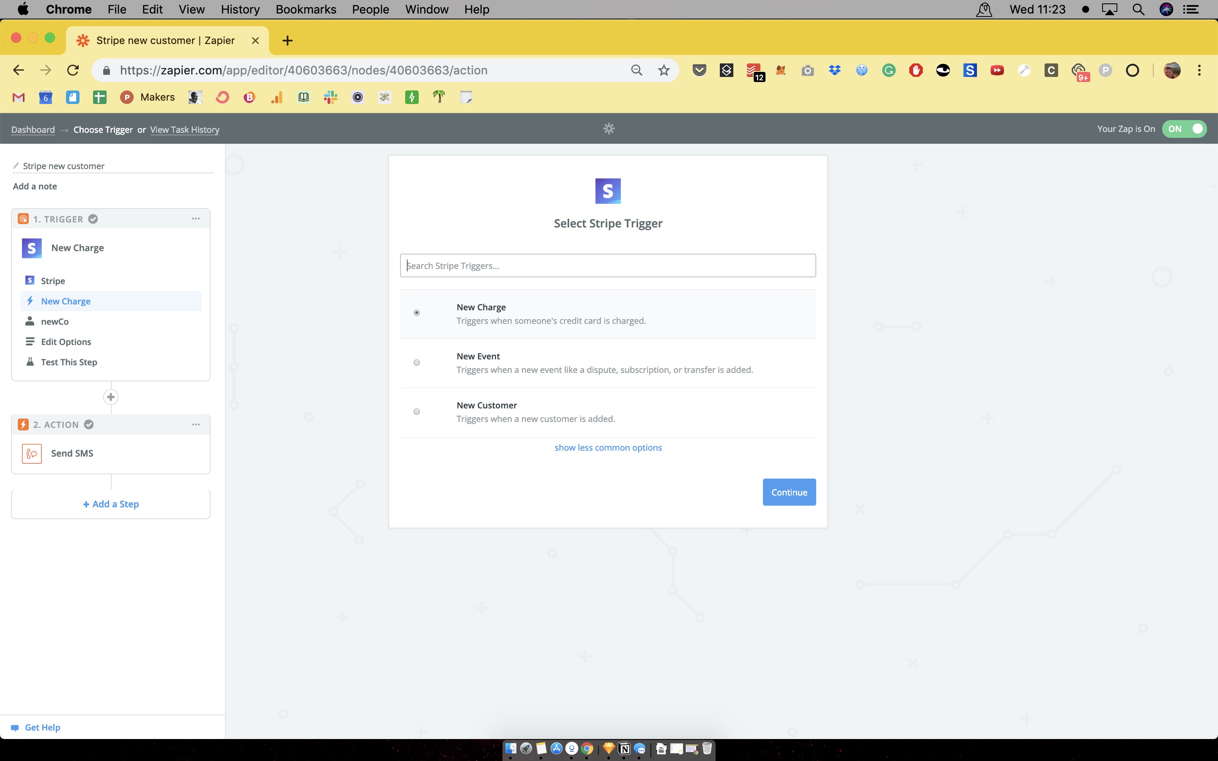Viewport: 1218px width, 761px height.
Task: Click the Stripe logo beside New Charge
Action: [x=32, y=248]
